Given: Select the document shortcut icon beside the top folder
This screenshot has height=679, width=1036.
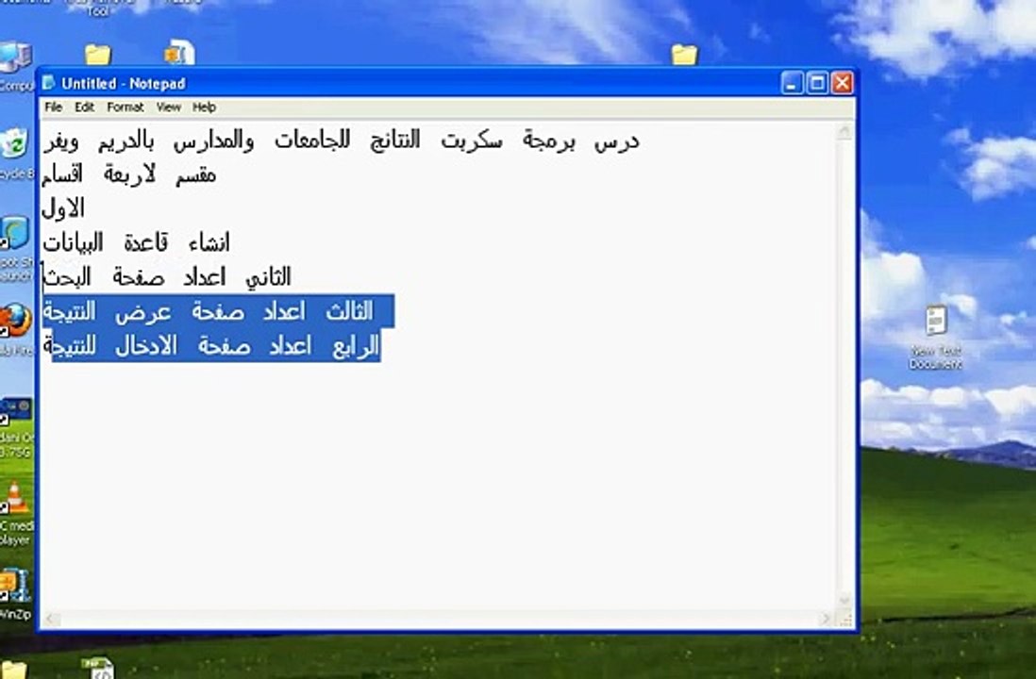Looking at the screenshot, I should (179, 53).
